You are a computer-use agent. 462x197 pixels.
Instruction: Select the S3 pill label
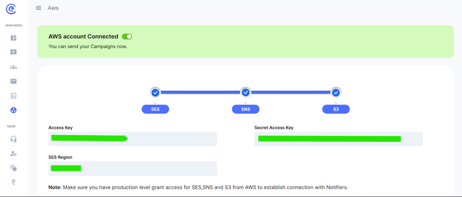[x=336, y=109]
